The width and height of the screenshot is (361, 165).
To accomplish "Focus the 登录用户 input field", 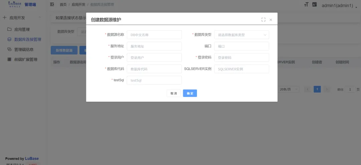I will coord(154,57).
